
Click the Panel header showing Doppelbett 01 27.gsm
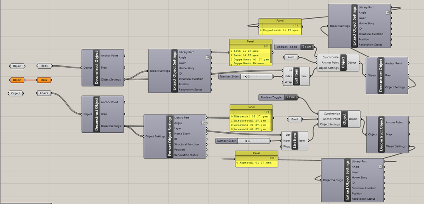click(x=280, y=20)
